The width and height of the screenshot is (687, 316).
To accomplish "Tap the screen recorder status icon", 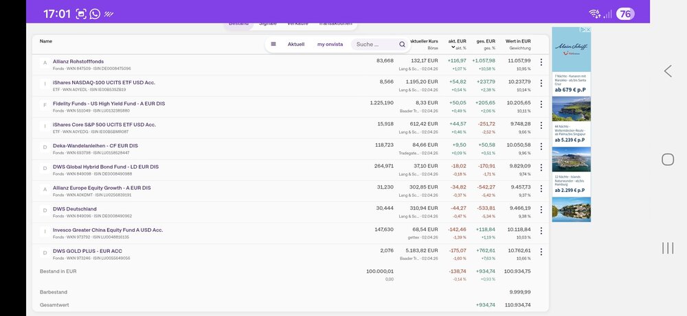I will pos(81,14).
